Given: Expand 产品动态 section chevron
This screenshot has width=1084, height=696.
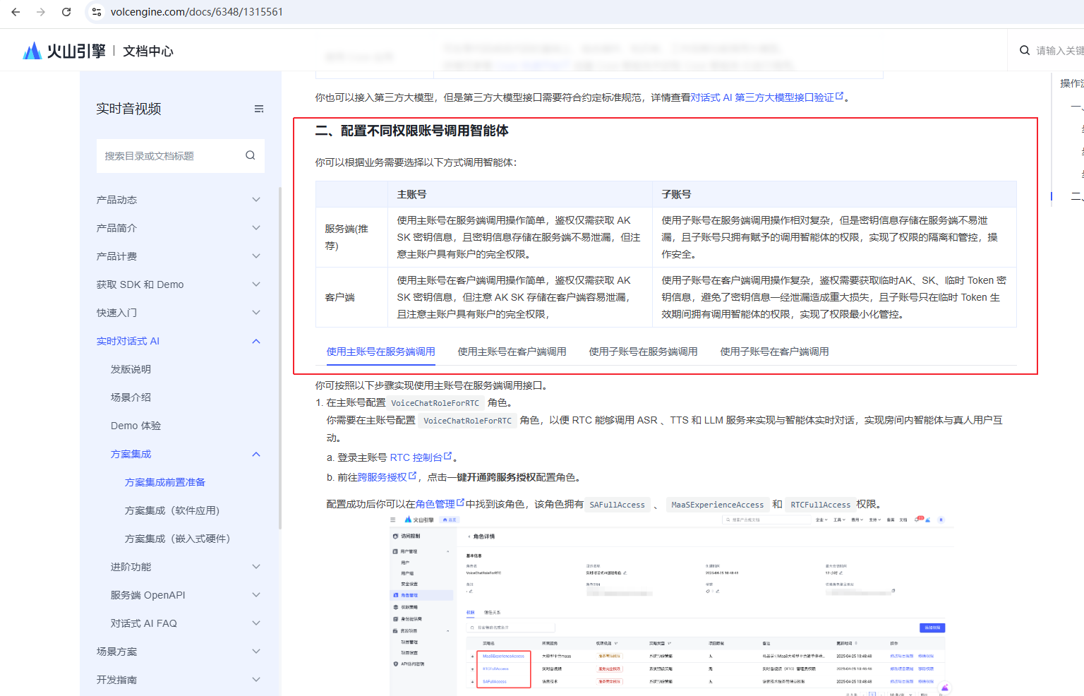Looking at the screenshot, I should (x=256, y=200).
